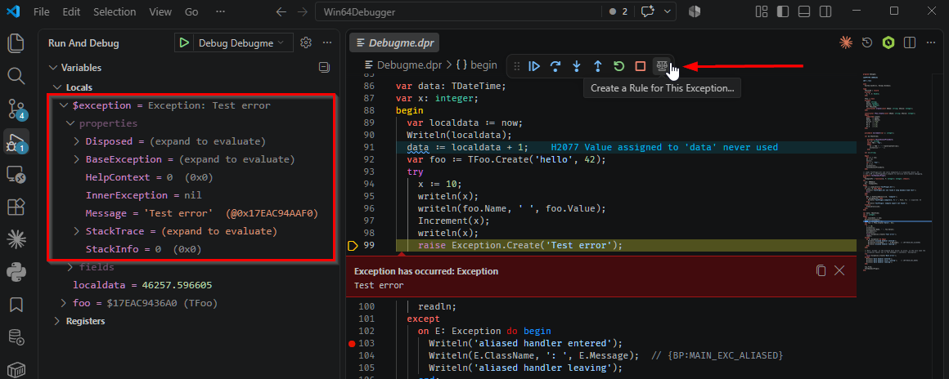Expand the StackTrace property
Screen dimensions: 949x379
[x=77, y=231]
